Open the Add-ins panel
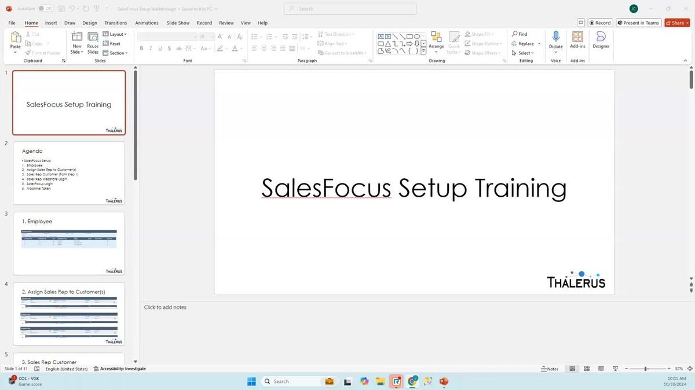The height and width of the screenshot is (390, 695). [x=577, y=43]
